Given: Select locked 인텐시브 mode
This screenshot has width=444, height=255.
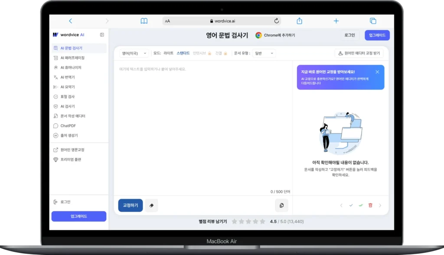Looking at the screenshot, I should click(202, 53).
